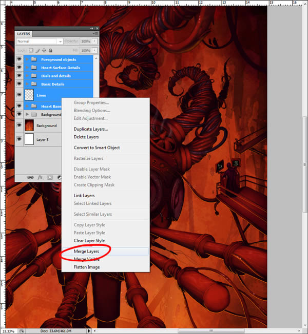Click the Doc: 33.6M/461.0M status text

(x=56, y=331)
